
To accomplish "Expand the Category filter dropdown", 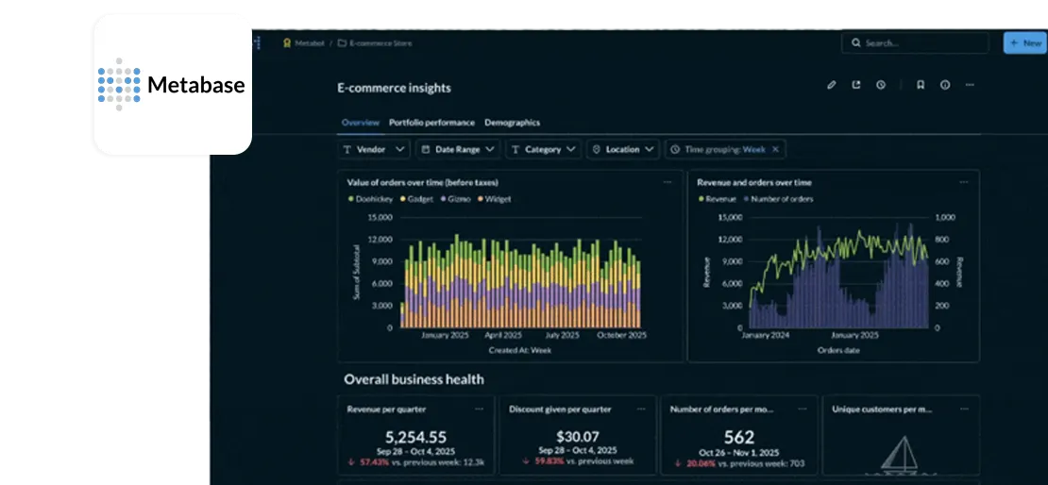I will 544,150.
